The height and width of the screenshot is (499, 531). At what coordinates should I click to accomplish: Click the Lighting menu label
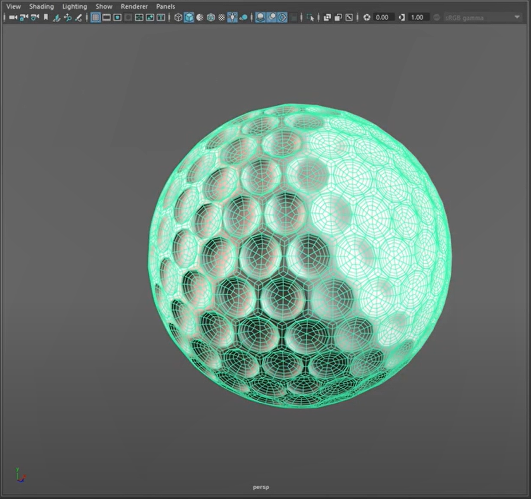(x=74, y=6)
